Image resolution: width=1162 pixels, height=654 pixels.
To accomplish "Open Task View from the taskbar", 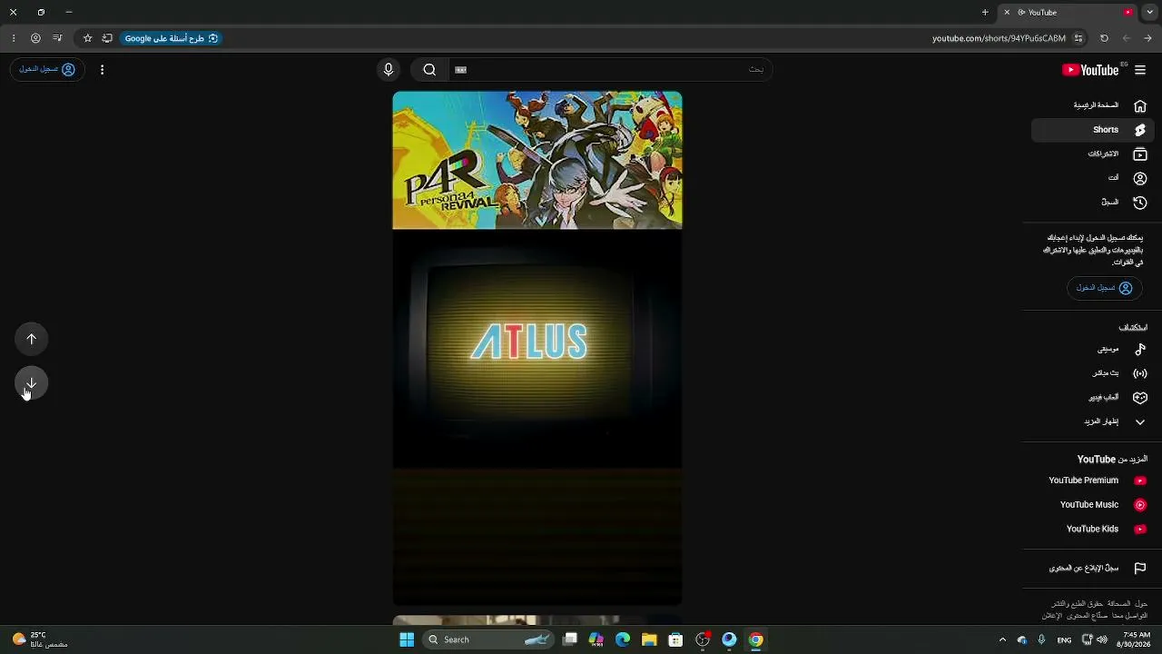I will pos(570,639).
